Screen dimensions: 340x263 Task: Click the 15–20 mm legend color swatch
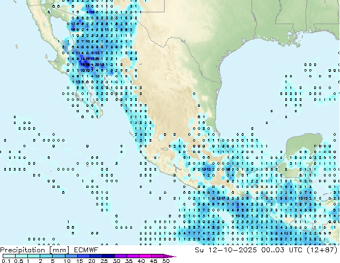coord(84,256)
